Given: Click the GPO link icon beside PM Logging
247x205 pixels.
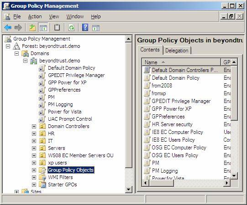Looking at the screenshot, I should tap(42, 104).
